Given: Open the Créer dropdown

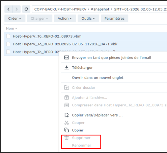Looking at the screenshot, I should (x=15, y=18).
